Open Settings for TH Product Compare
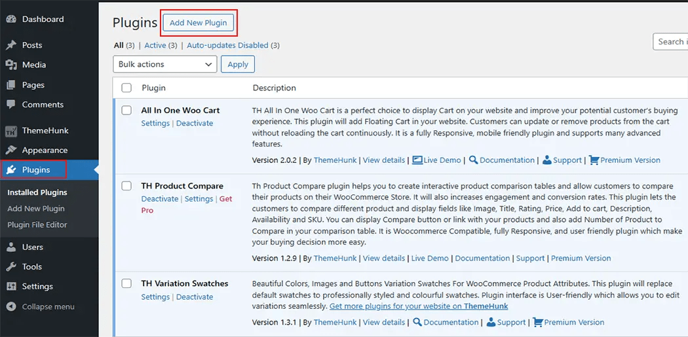688x337 pixels. click(x=199, y=198)
